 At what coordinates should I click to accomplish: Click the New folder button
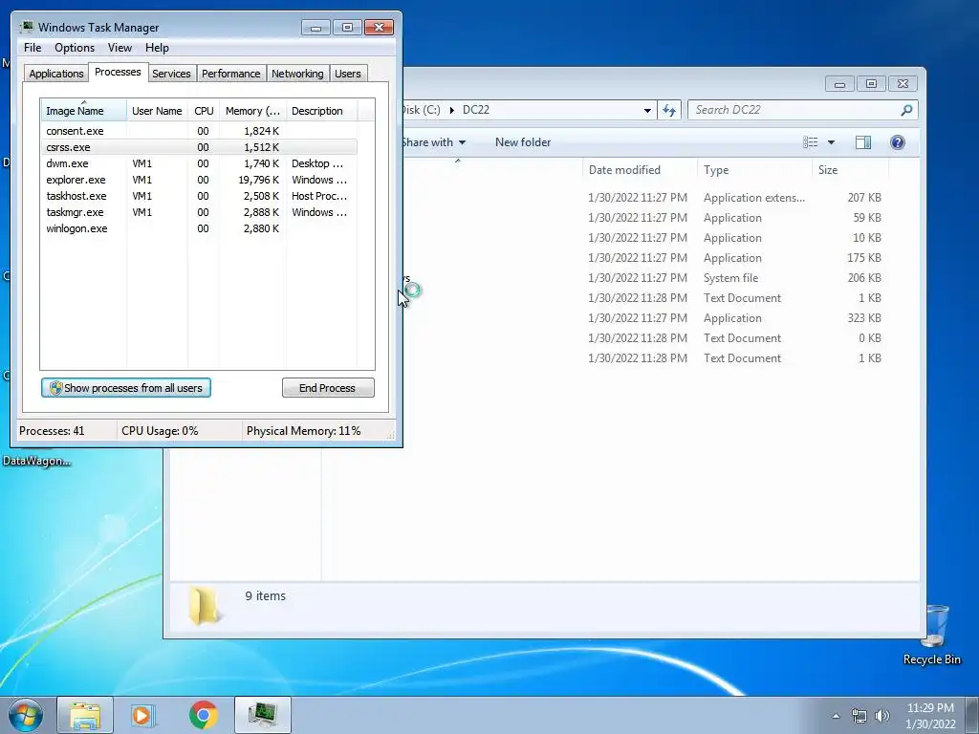tap(523, 142)
